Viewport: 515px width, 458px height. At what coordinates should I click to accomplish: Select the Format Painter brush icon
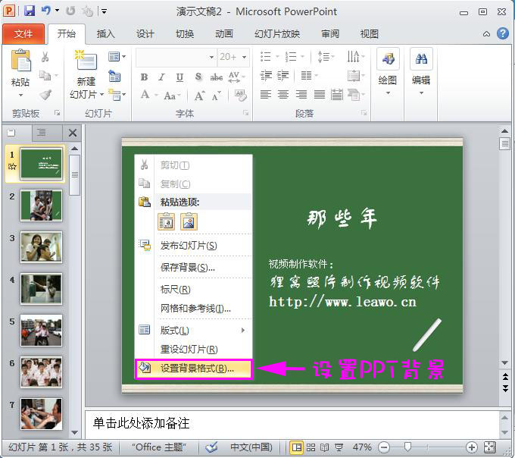point(45,94)
